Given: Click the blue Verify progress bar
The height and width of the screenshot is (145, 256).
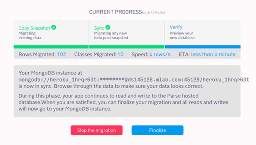Looking at the screenshot, I should click(203, 47).
